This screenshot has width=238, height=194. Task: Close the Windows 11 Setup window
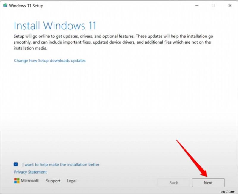tap(230, 6)
